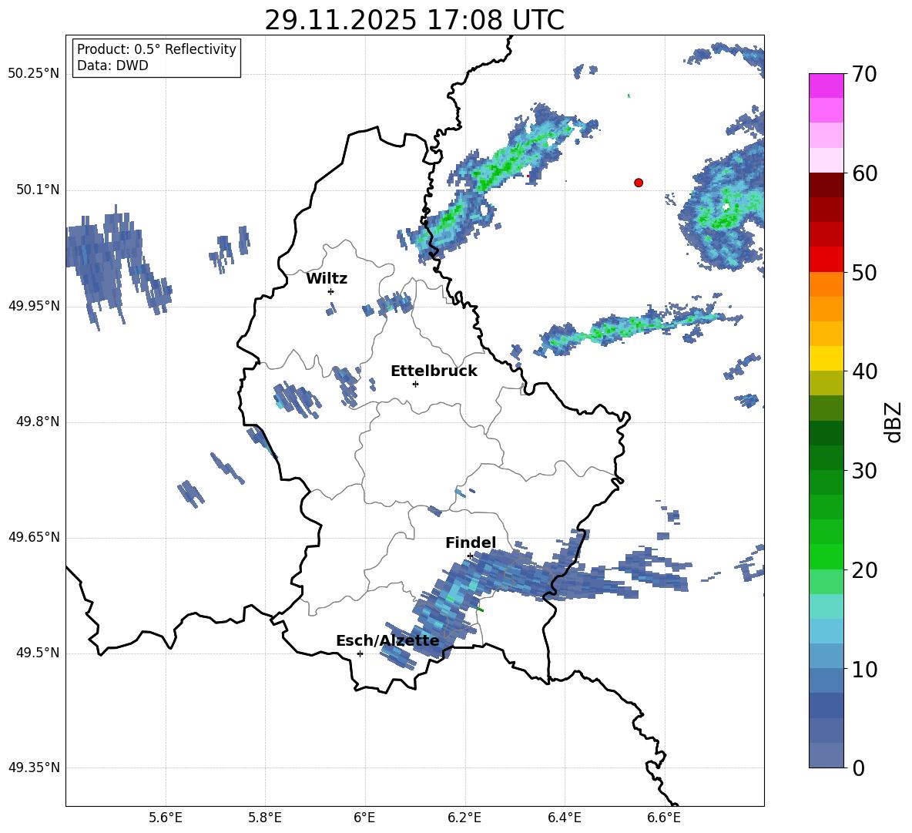Click the Findel station cross marker

tap(470, 556)
